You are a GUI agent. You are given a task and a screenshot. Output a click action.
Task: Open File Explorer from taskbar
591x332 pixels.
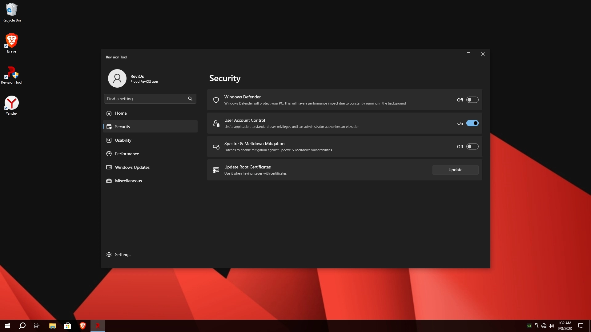point(52,326)
